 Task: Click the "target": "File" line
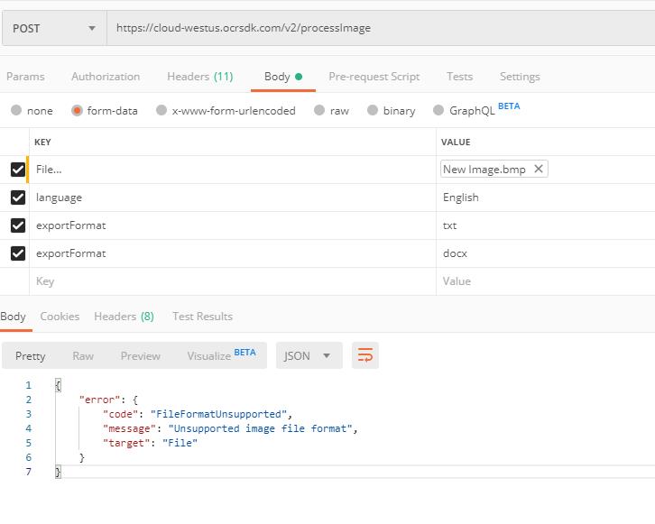[150, 443]
